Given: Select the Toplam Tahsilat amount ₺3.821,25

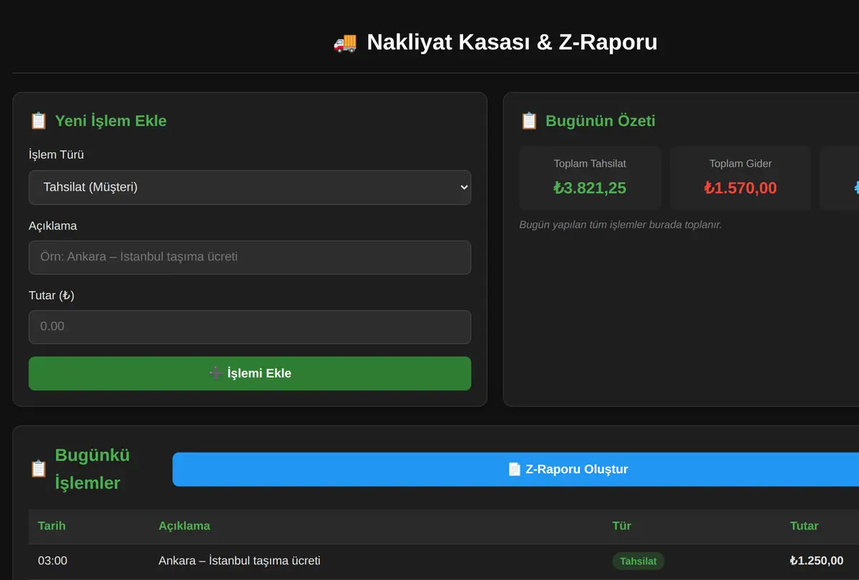Looking at the screenshot, I should (590, 188).
